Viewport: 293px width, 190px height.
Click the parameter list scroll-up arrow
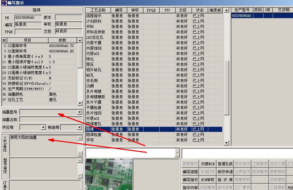click(x=80, y=40)
